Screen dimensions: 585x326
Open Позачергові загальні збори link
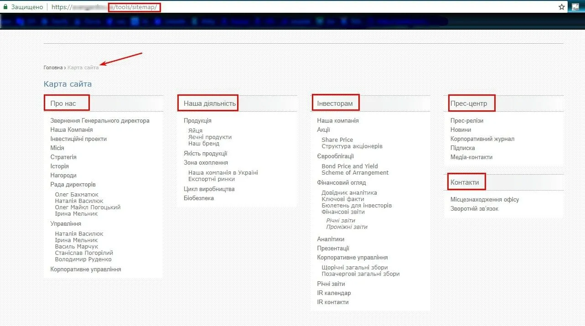tap(361, 274)
